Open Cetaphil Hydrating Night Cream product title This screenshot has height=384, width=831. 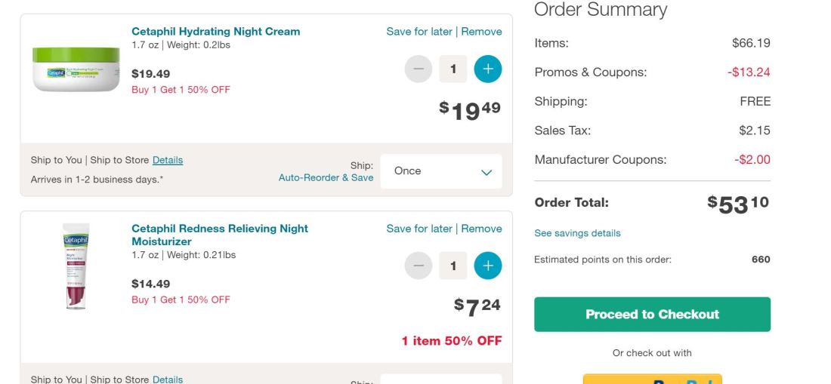click(215, 32)
